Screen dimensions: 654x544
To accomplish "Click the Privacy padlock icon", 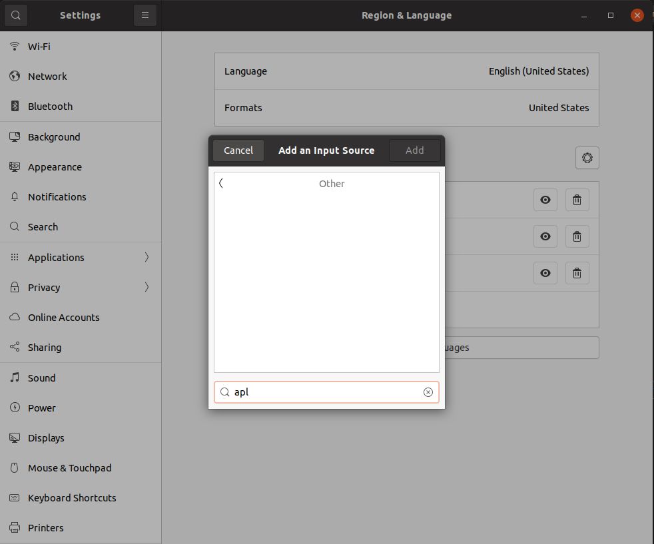I will point(15,287).
